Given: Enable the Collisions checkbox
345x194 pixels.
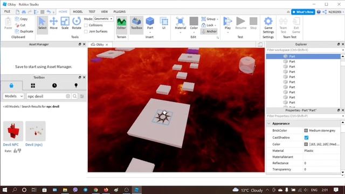Looking at the screenshot, I should pyautogui.click(x=86, y=25).
